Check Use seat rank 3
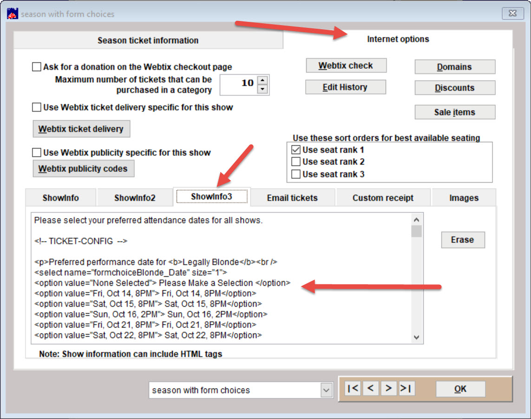 click(296, 174)
